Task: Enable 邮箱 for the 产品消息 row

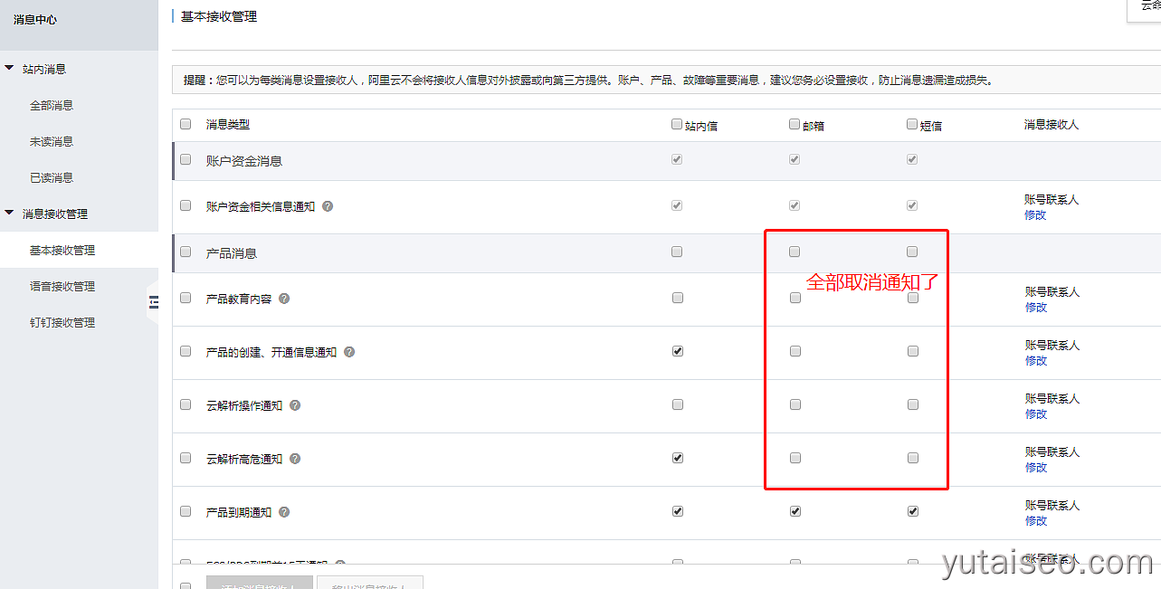Action: coord(795,252)
